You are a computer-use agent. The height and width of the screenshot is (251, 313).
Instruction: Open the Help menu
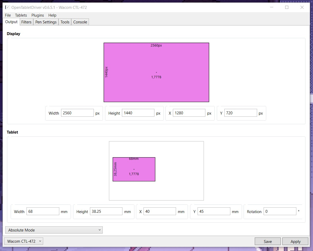click(x=52, y=15)
